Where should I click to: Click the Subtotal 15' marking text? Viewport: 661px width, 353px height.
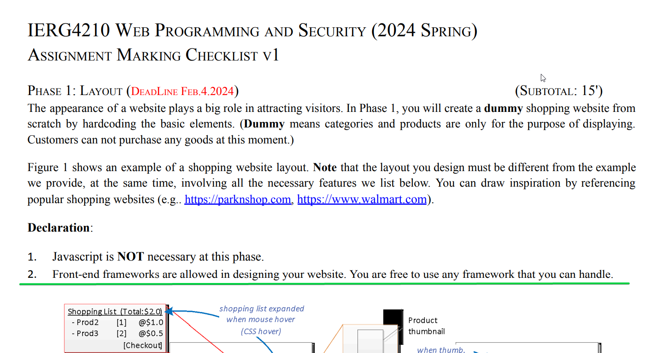(559, 91)
